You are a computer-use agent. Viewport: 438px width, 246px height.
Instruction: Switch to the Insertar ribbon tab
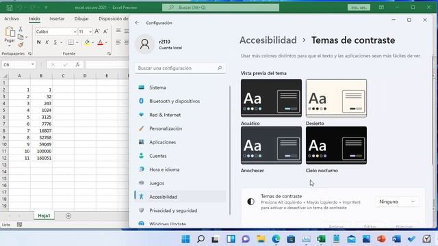point(57,18)
